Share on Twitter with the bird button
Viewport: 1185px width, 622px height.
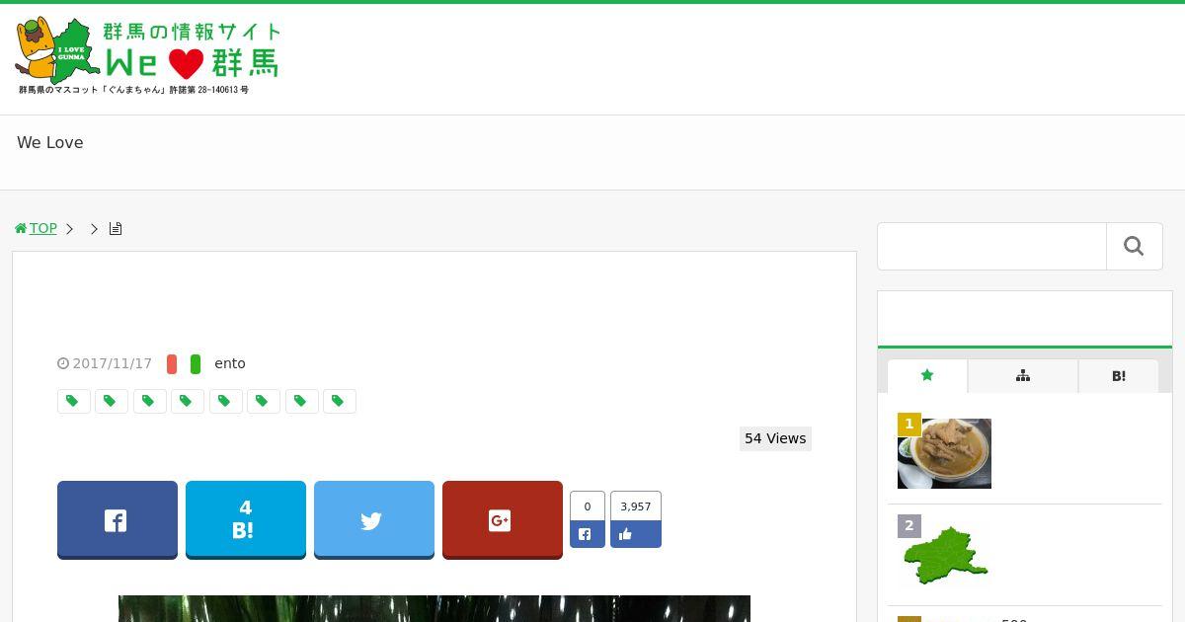[374, 519]
